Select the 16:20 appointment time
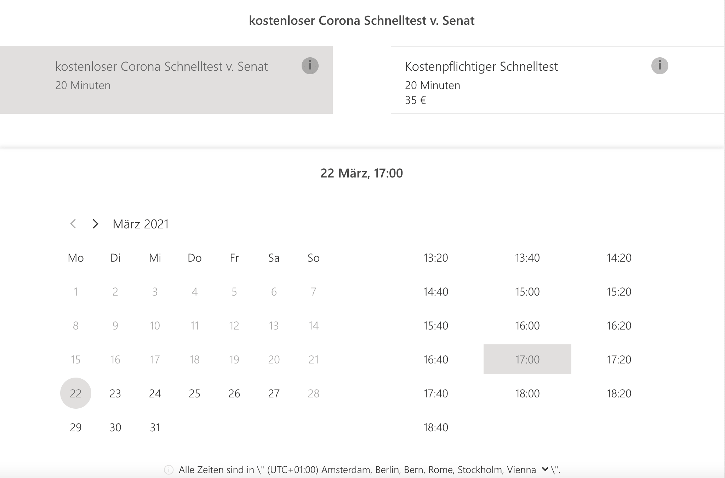This screenshot has height=478, width=725. pyautogui.click(x=619, y=326)
